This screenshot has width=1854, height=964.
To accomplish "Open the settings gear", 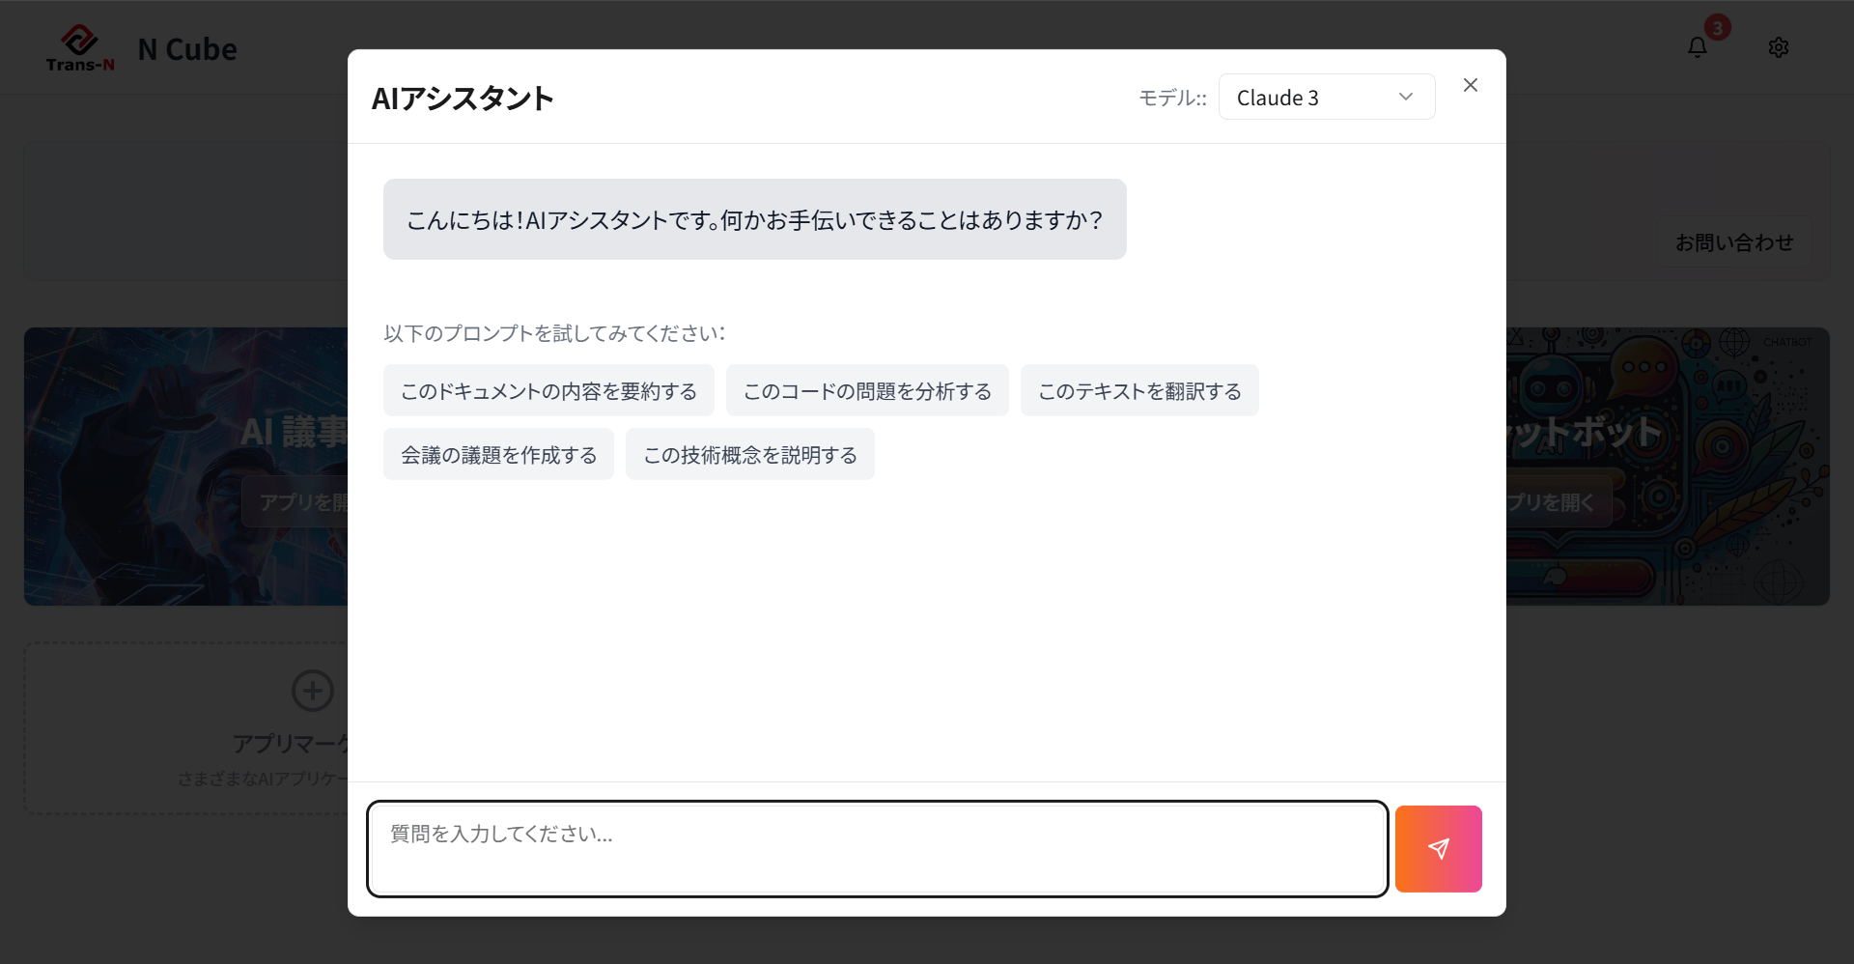I will click(x=1780, y=47).
